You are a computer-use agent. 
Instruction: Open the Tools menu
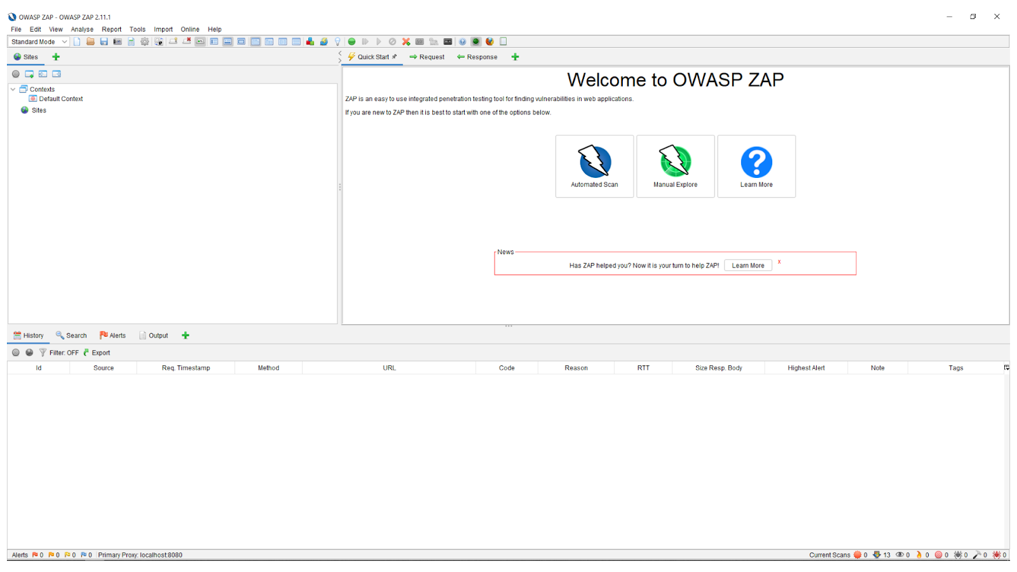(137, 29)
